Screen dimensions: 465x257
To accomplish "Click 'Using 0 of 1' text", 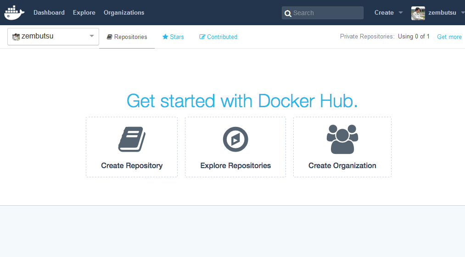I will pos(414,36).
